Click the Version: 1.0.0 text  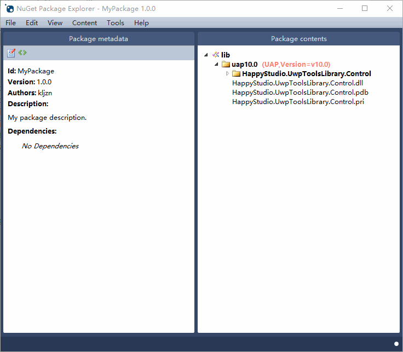pyautogui.click(x=30, y=82)
